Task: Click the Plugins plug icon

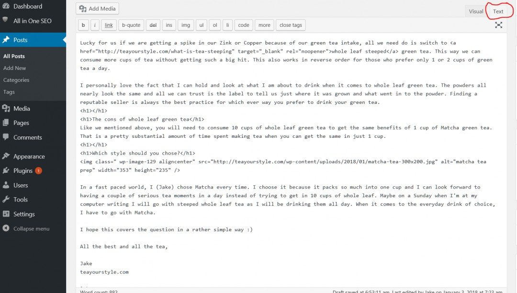Action: [6, 170]
